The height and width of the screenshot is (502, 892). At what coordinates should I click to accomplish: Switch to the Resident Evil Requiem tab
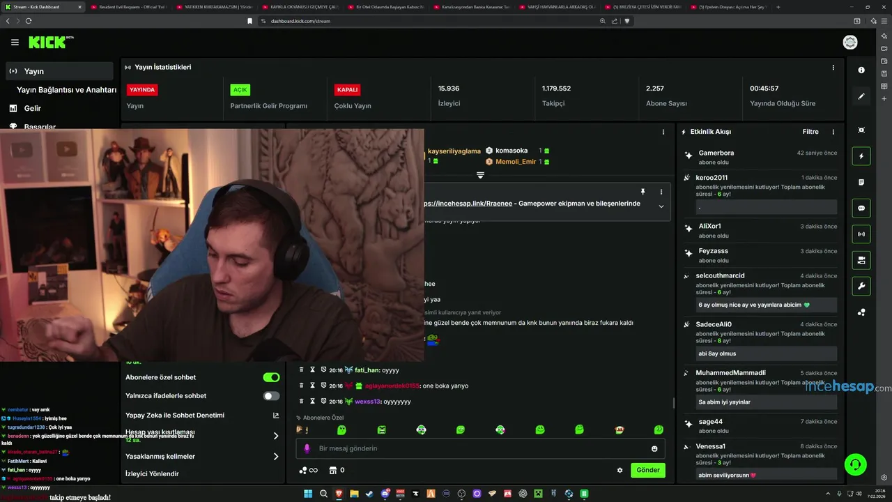click(128, 6)
